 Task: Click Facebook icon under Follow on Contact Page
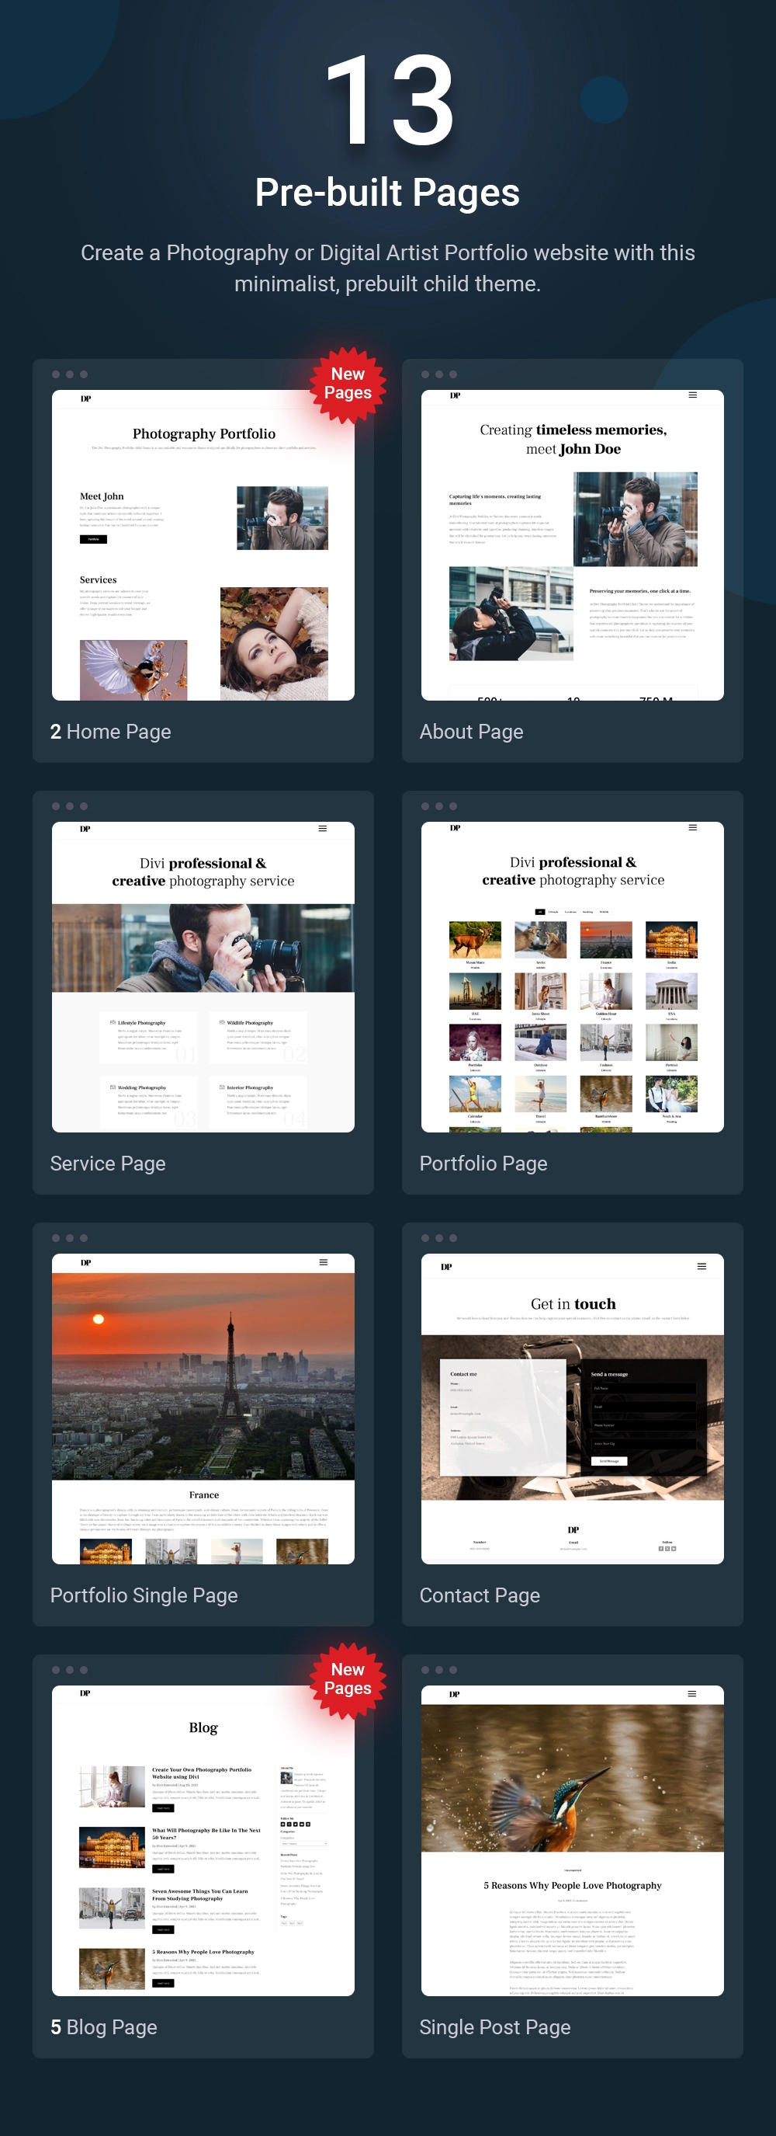pyautogui.click(x=661, y=1548)
